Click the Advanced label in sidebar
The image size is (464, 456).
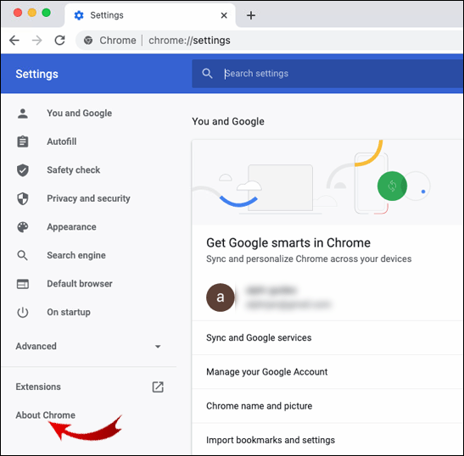click(36, 346)
